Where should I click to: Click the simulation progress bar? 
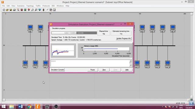coord(74,33)
